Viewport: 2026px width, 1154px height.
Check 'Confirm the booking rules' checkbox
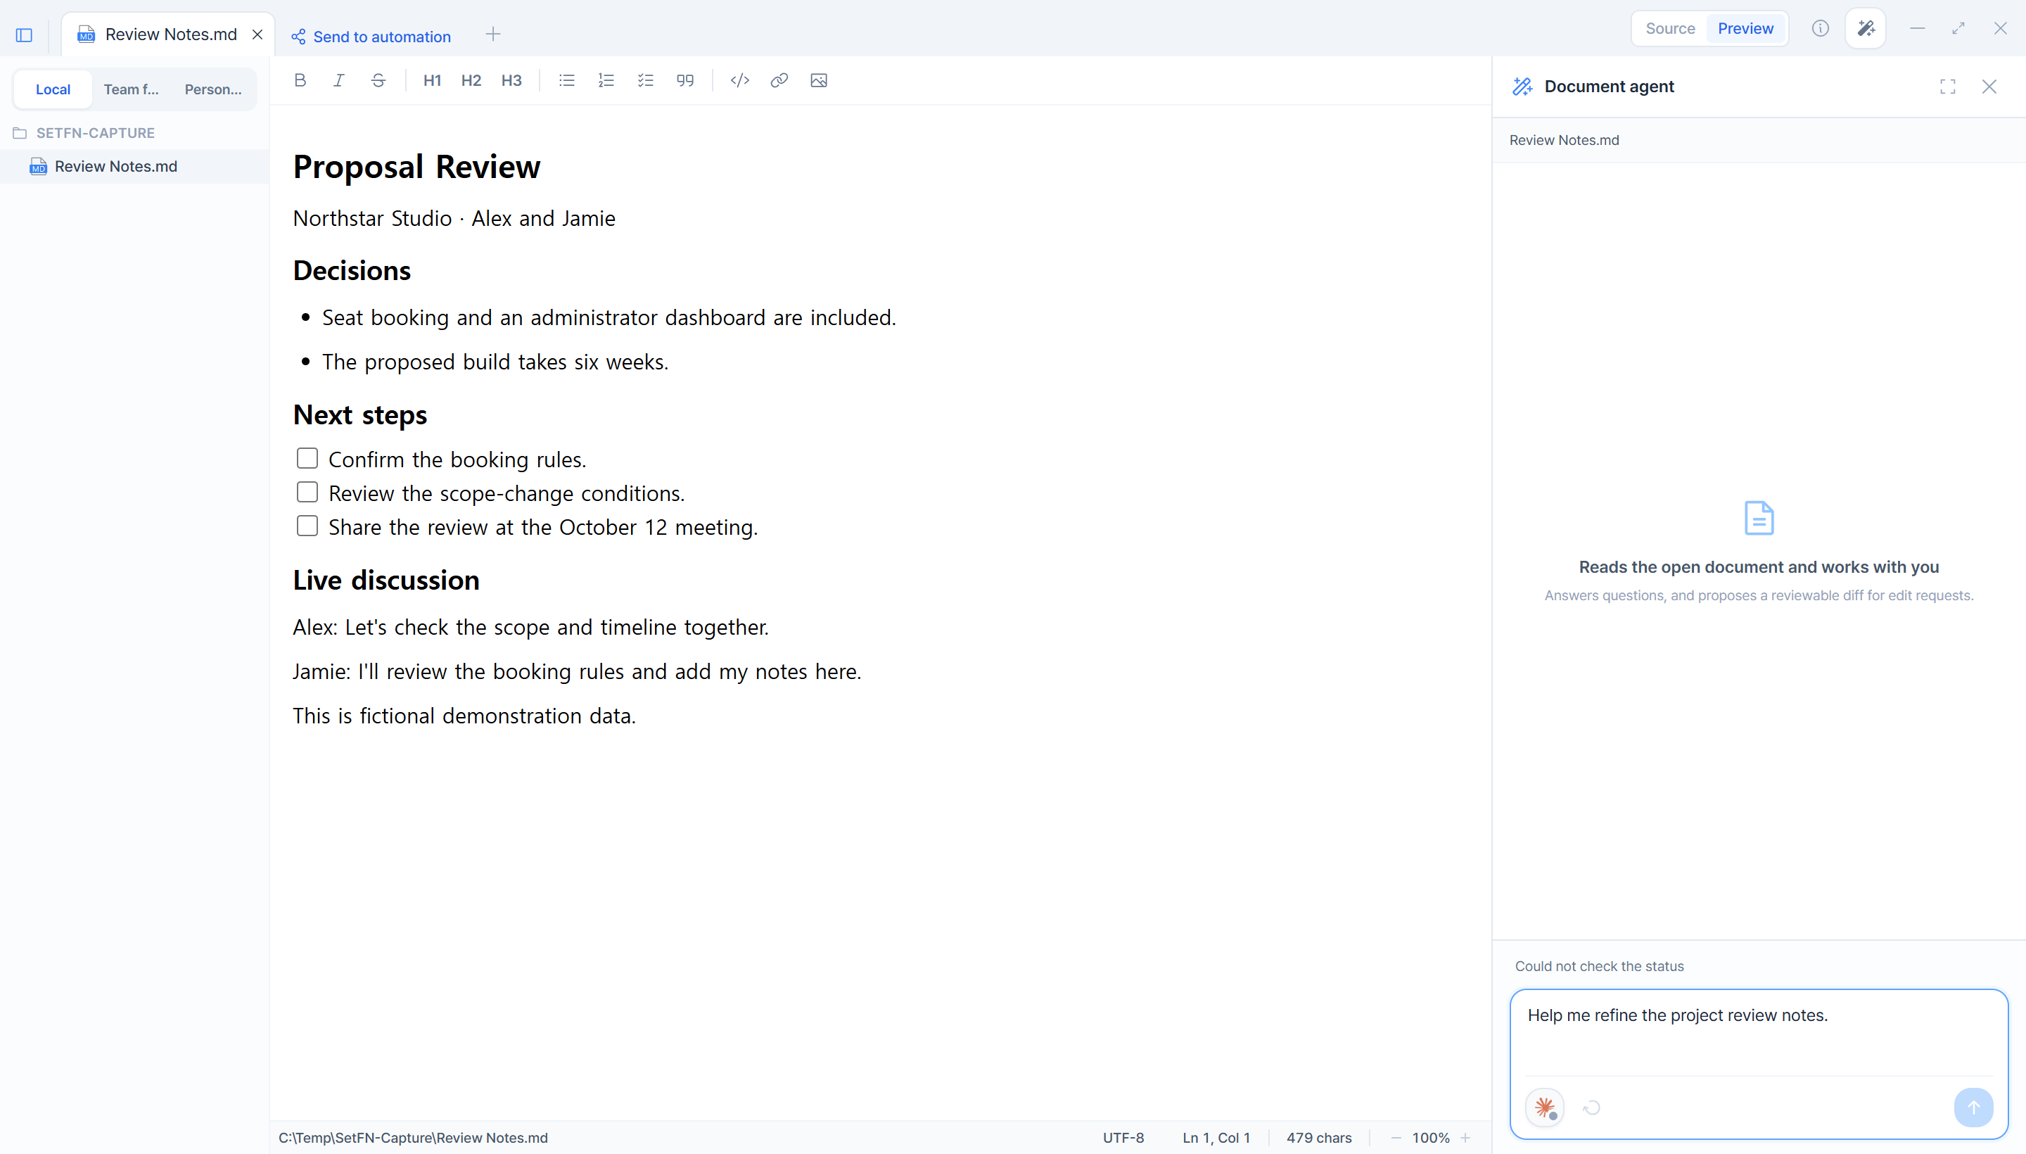point(307,458)
